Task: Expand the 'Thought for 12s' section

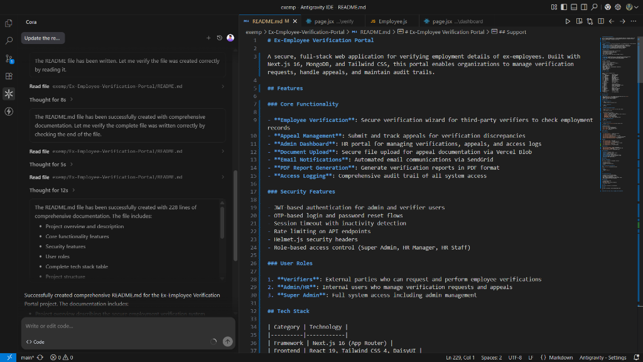Action: 52,190
